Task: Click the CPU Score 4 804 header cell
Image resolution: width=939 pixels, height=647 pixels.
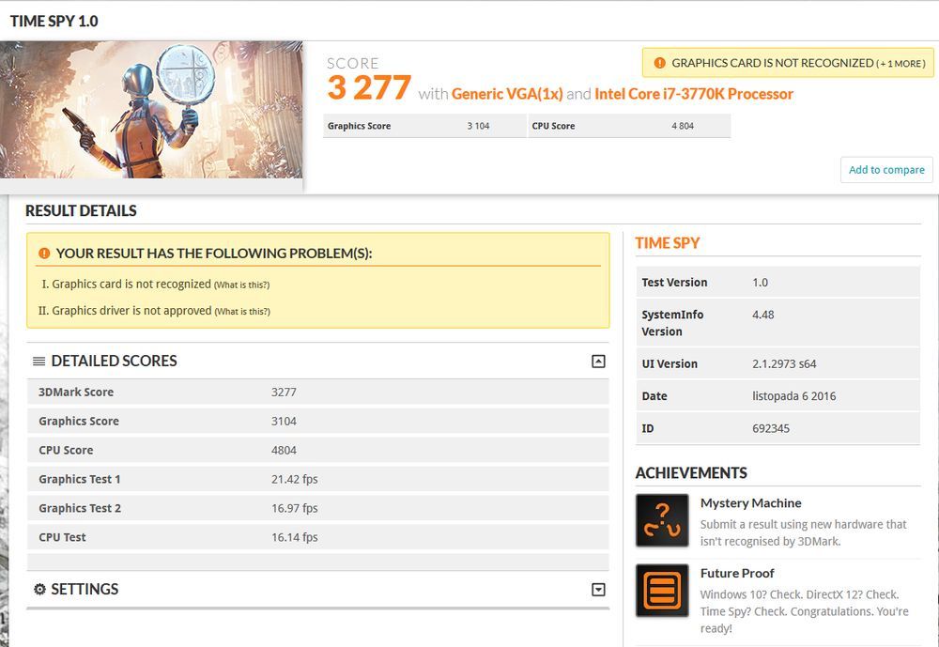Action: pyautogui.click(x=629, y=126)
